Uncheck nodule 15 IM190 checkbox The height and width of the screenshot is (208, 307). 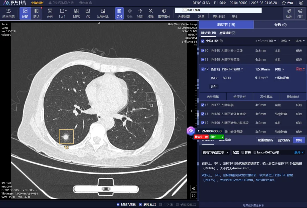pyautogui.click(x=203, y=123)
